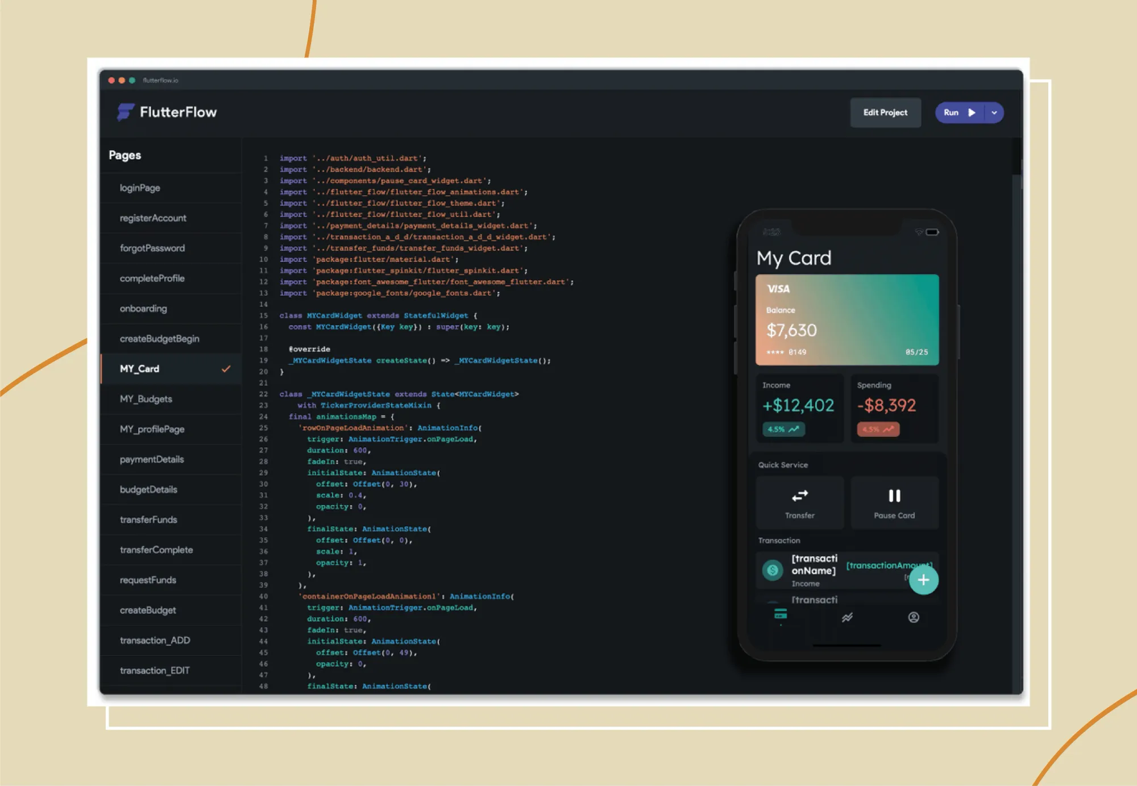This screenshot has height=786, width=1137.
Task: Click the FlutterFlow logo icon
Action: click(125, 112)
